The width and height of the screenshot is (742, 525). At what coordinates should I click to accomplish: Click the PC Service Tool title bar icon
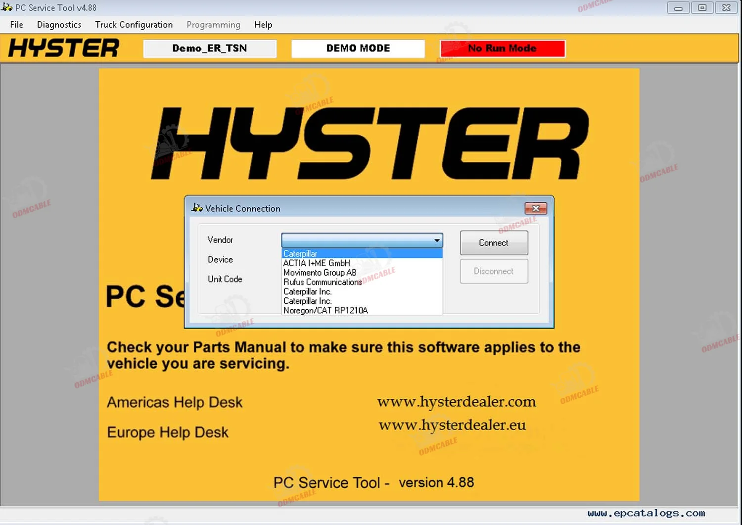pos(7,7)
